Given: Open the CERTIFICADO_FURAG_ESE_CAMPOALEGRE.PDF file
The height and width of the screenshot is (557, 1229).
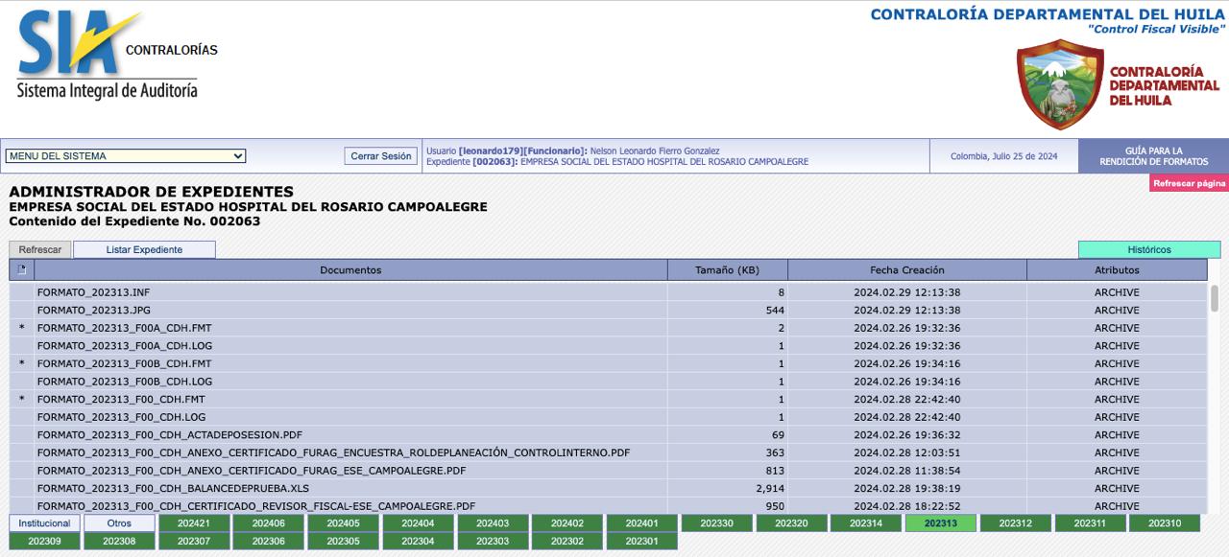Looking at the screenshot, I should (252, 470).
